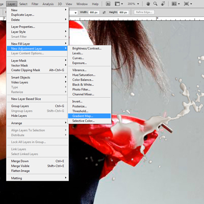Image resolution: width=204 pixels, height=204 pixels.
Task: Select the Hand tool icon
Action: coord(148,4)
